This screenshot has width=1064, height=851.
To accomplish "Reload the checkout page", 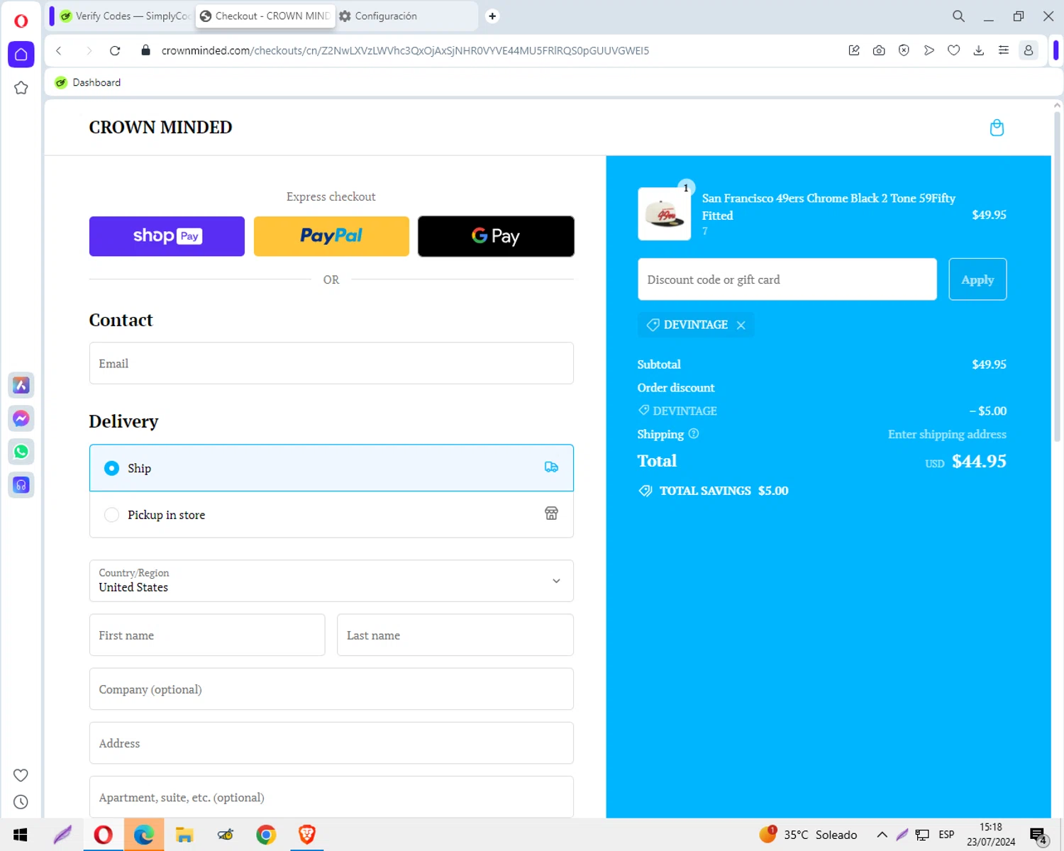I will click(x=115, y=50).
